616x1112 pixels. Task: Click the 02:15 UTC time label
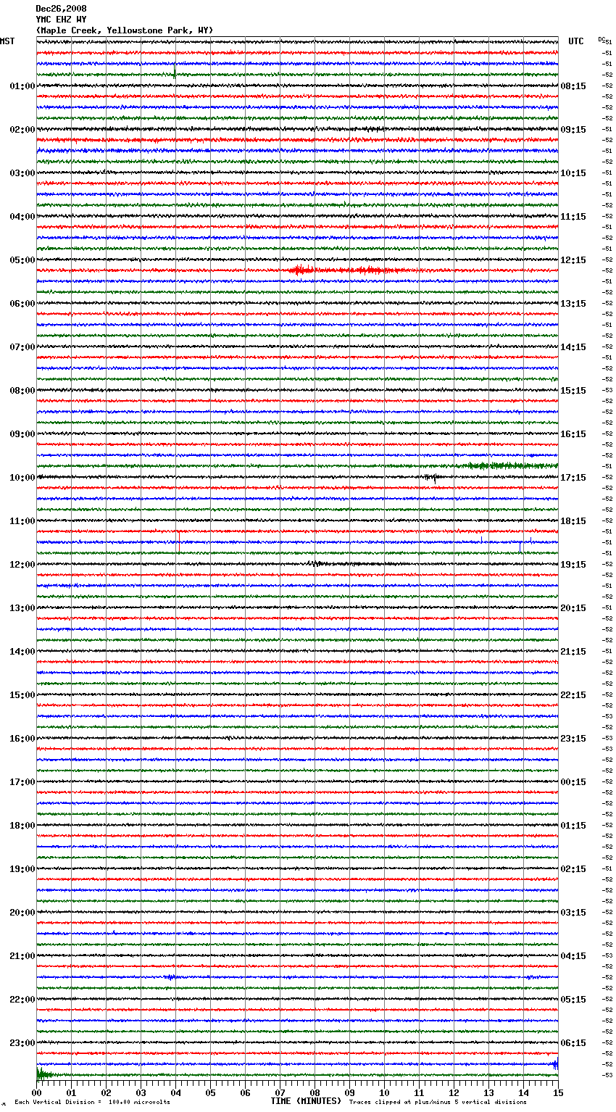coord(573,869)
